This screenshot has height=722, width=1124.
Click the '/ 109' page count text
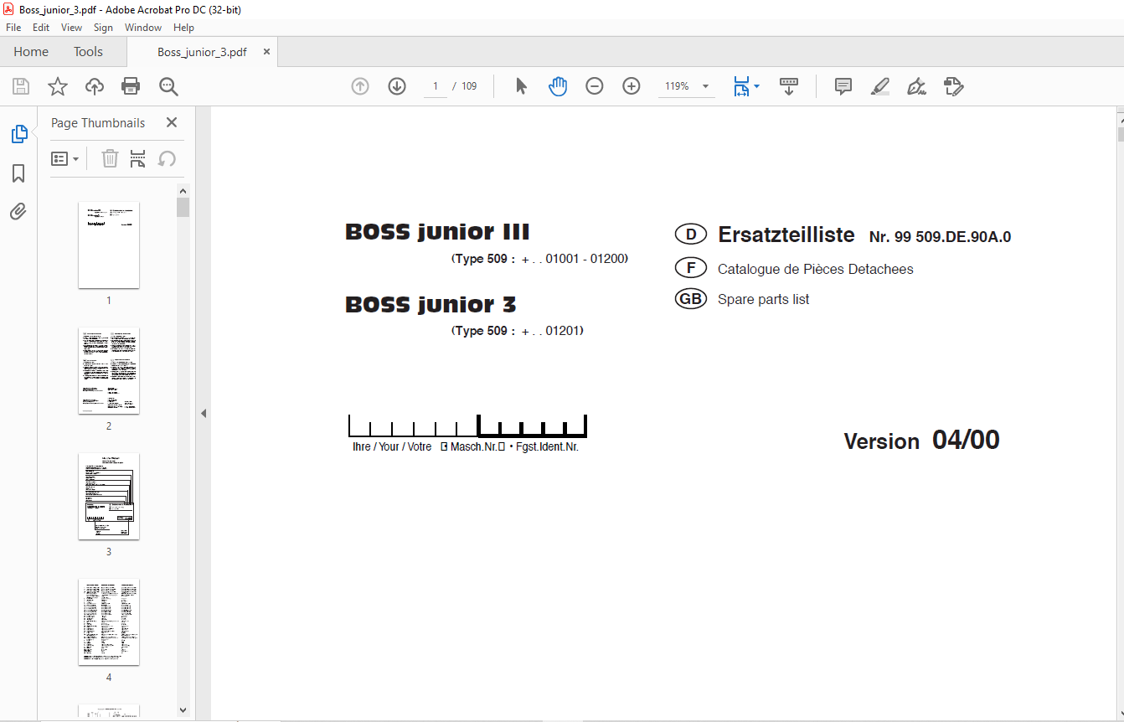(x=465, y=86)
